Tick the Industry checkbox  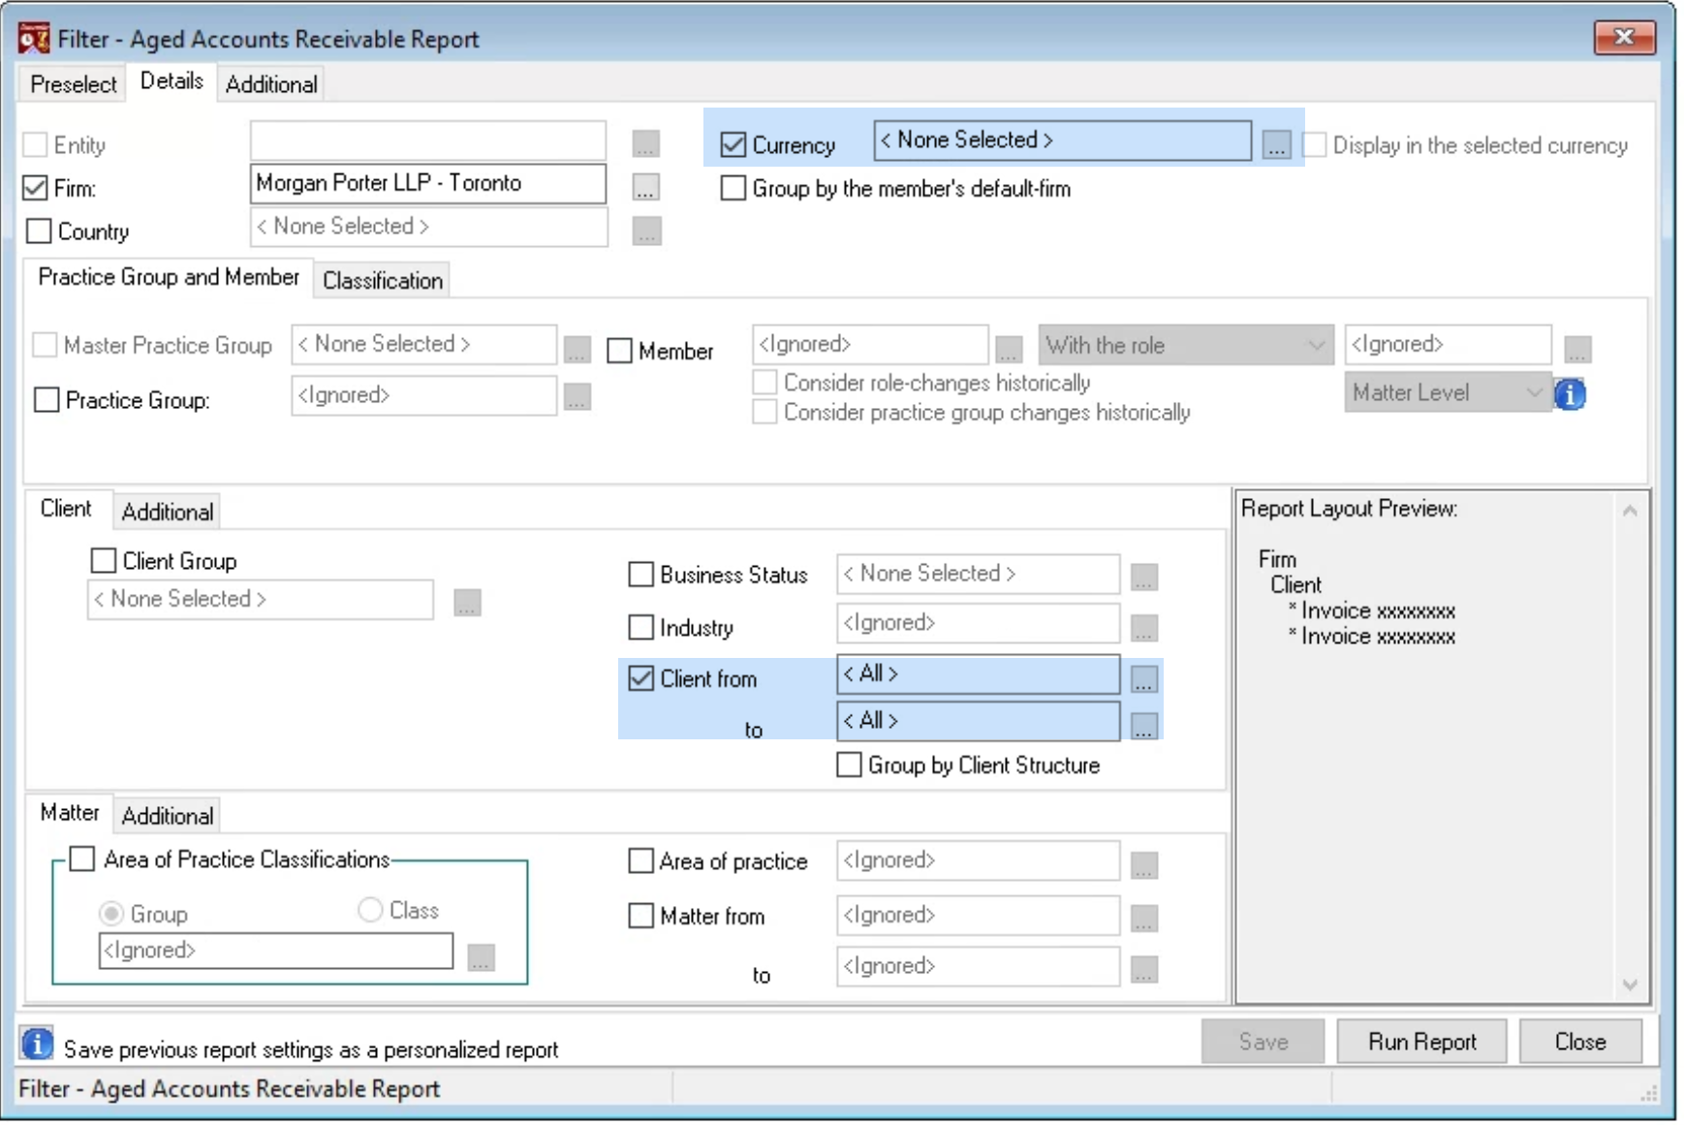[x=641, y=628]
